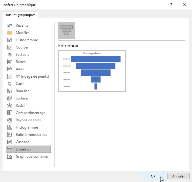Pick the Boîte à moustaches icon

click(x=10, y=135)
